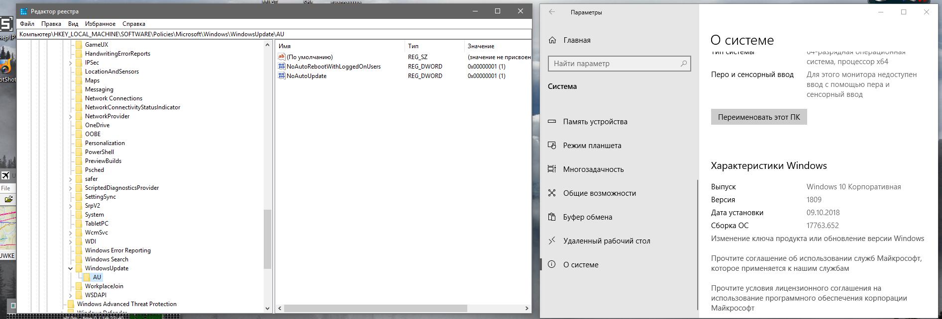Open the Многозадачность page
Screen dimensions: 942x319
[593, 169]
